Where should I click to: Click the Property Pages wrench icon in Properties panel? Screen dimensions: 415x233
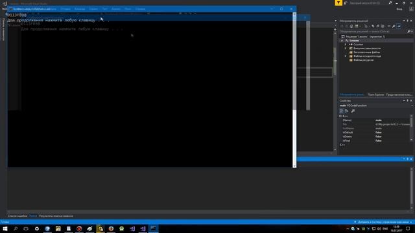353,111
